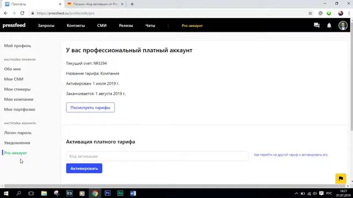This screenshot has height=198, width=353.
Task: Click the pressfeed logo
Action: (14, 25)
